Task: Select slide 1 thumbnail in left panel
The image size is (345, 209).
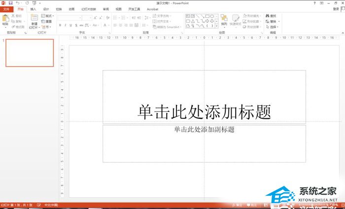Action: 29,53
